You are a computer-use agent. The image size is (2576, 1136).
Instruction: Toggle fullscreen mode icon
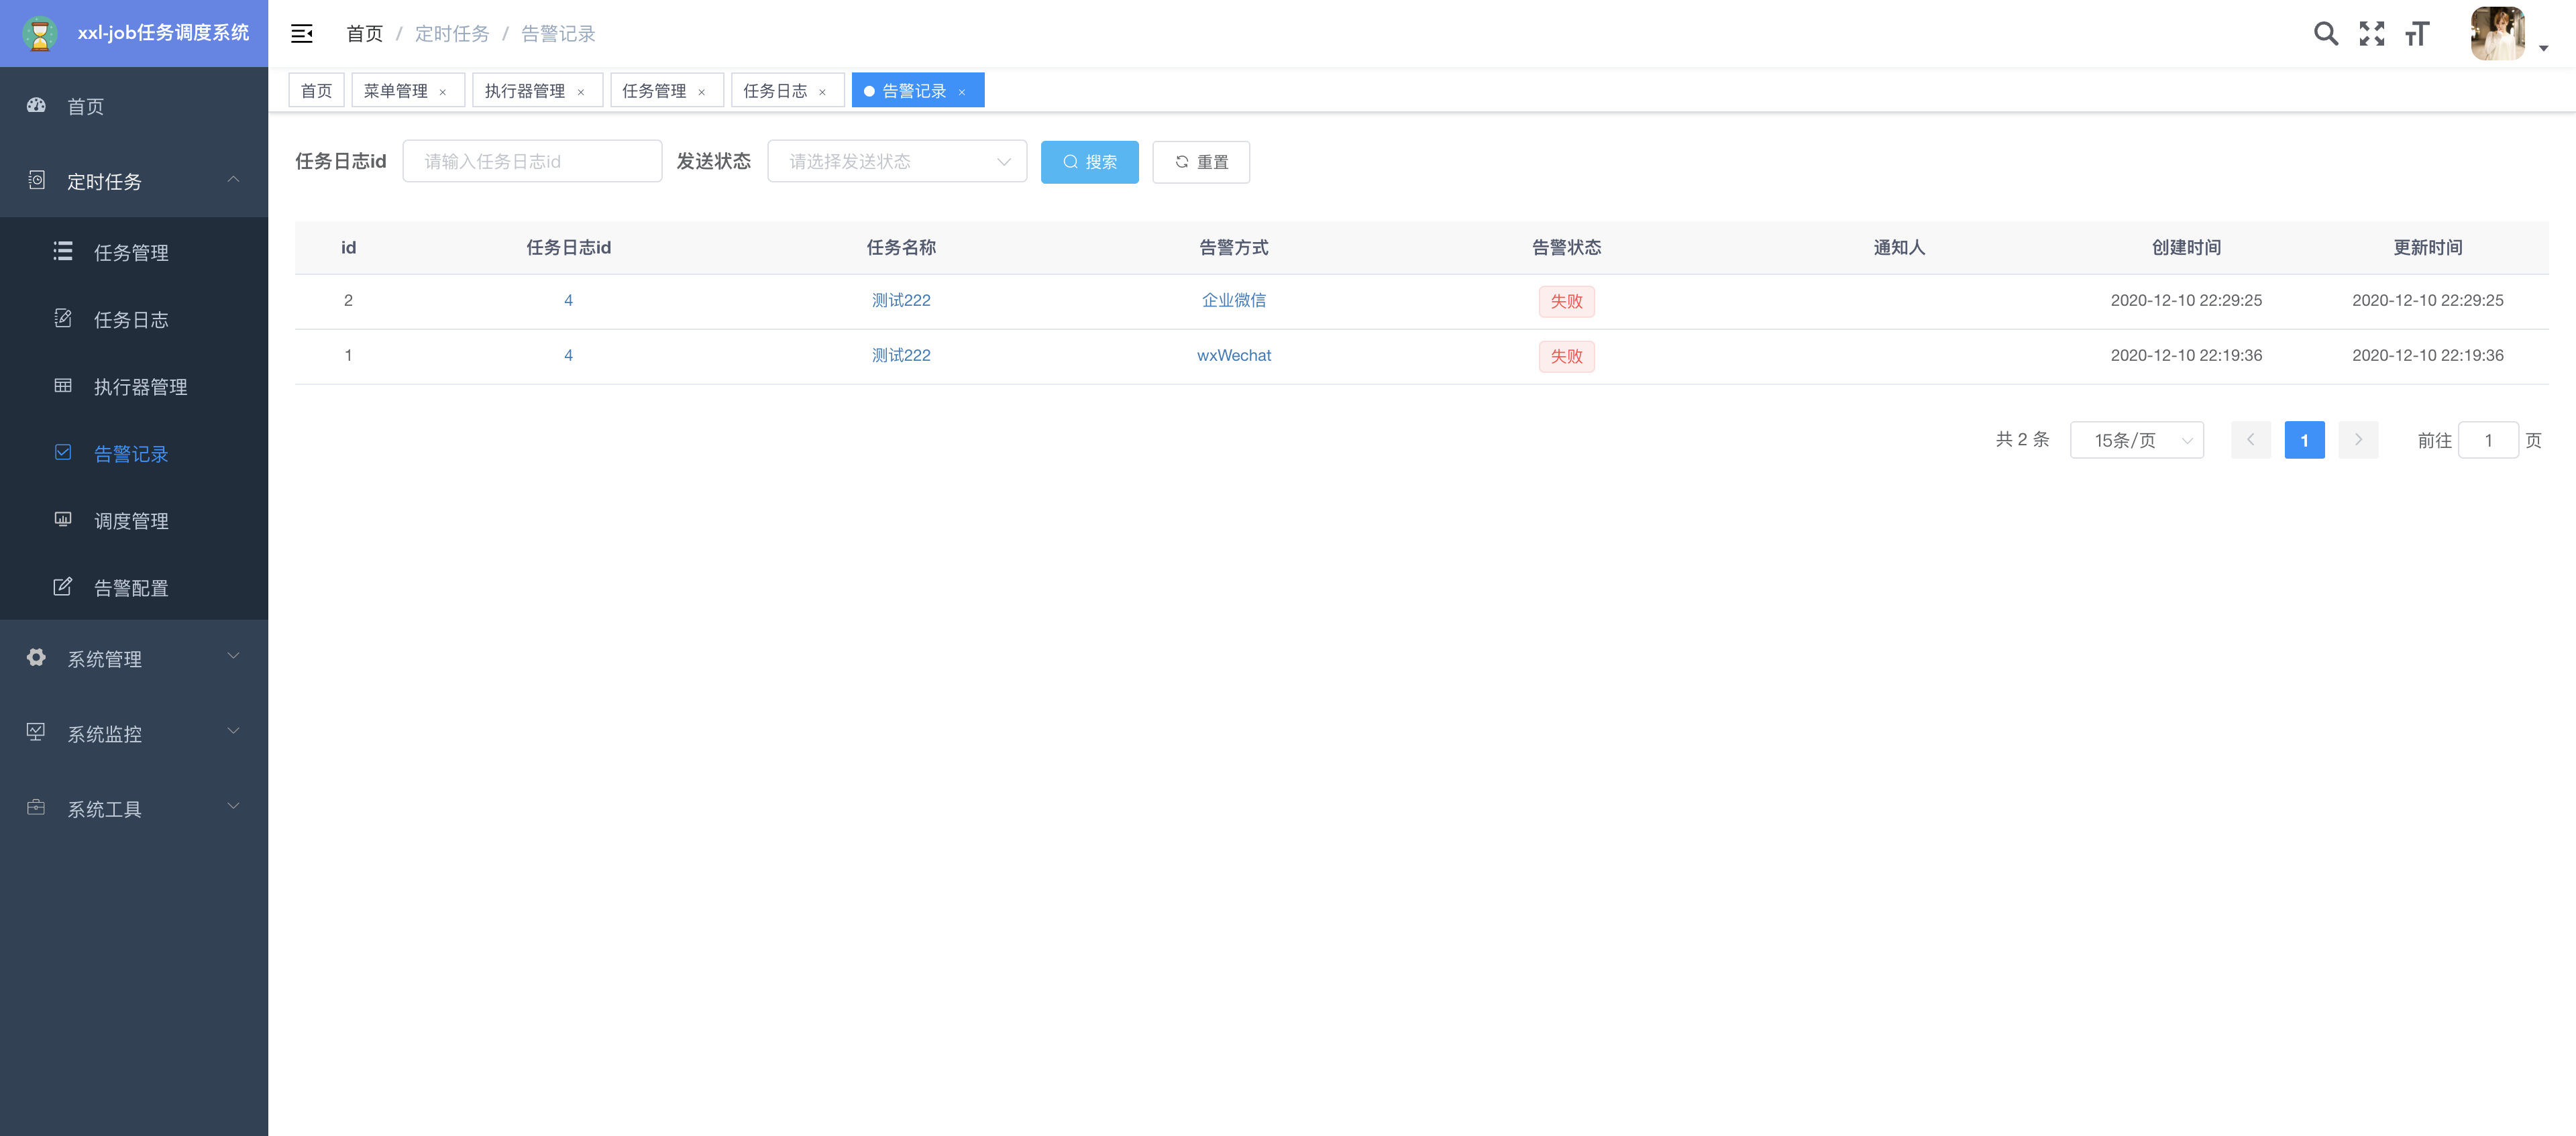[2371, 34]
